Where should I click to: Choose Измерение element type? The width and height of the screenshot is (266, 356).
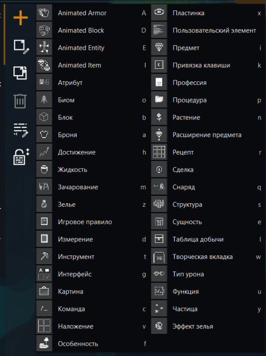(92, 239)
